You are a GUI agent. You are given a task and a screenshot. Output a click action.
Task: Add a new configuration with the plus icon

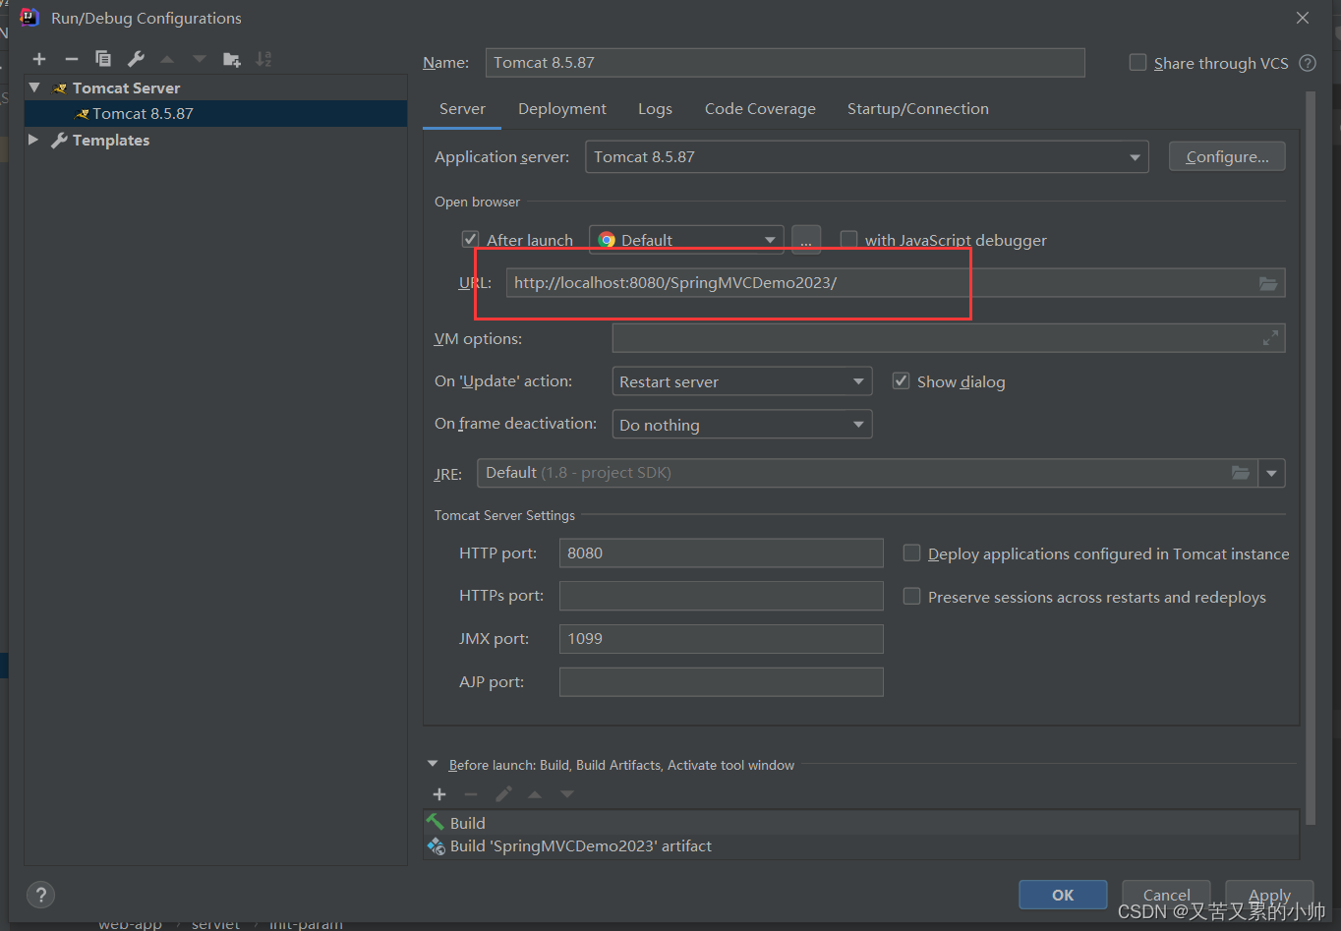pos(39,60)
